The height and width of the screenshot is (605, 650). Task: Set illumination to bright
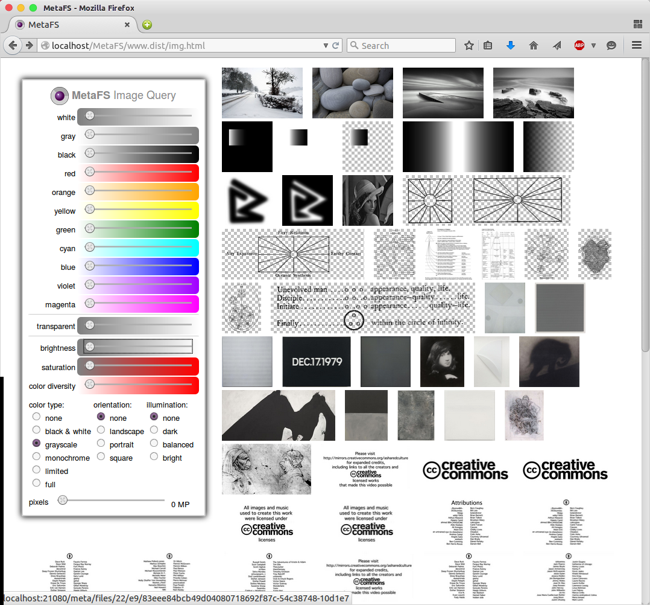pos(154,456)
